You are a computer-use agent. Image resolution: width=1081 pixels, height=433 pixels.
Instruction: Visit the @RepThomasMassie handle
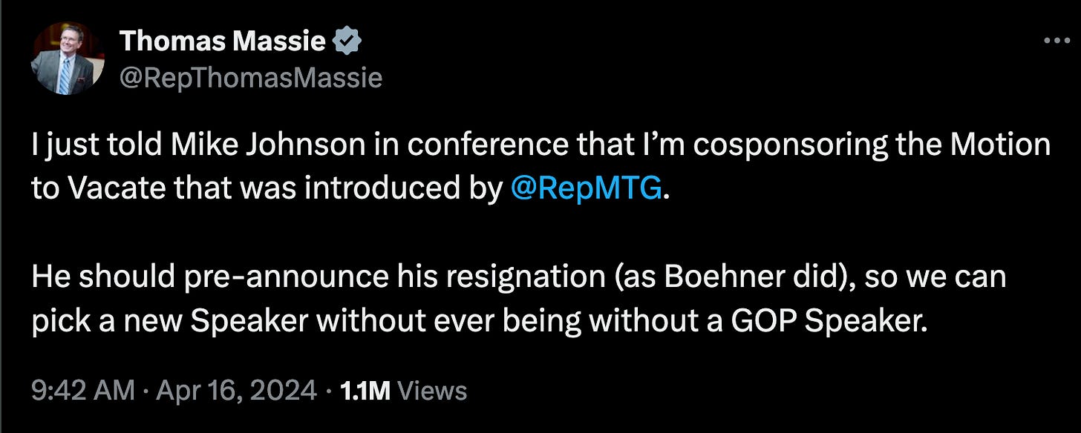(250, 76)
